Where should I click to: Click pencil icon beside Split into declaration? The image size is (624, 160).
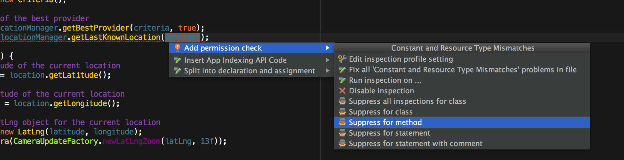[177, 71]
